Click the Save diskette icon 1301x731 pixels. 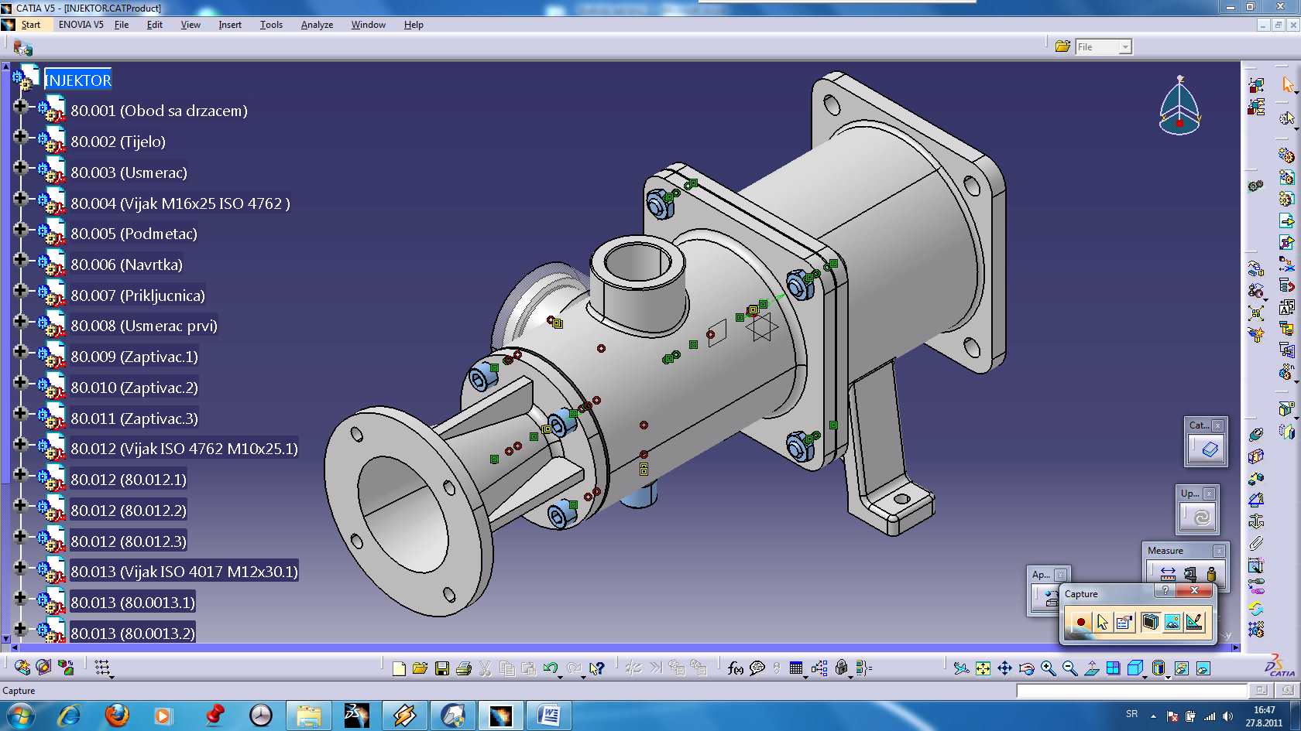(442, 668)
